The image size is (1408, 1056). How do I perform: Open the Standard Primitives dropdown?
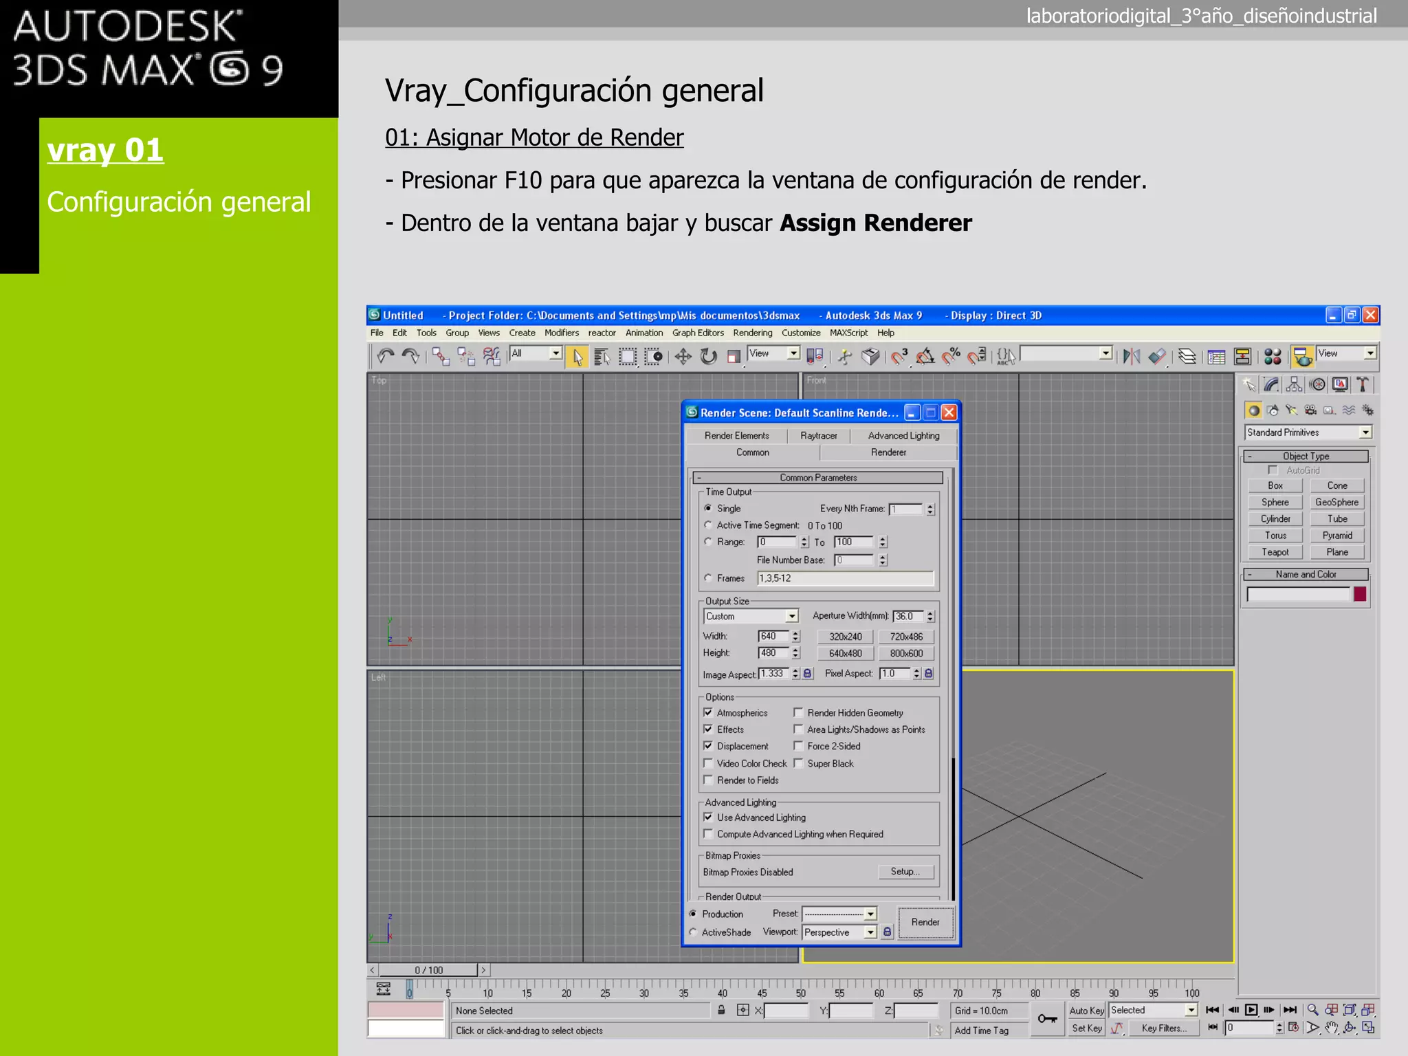click(x=1308, y=432)
